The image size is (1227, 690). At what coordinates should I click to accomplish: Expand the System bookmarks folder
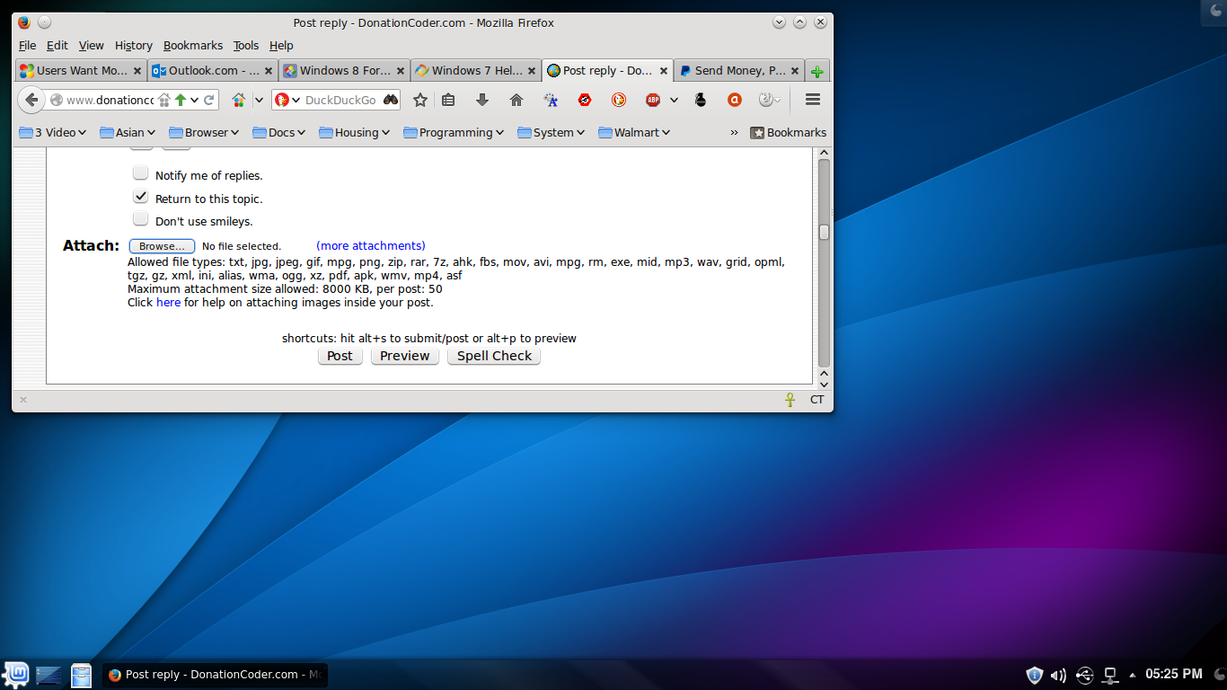point(552,132)
